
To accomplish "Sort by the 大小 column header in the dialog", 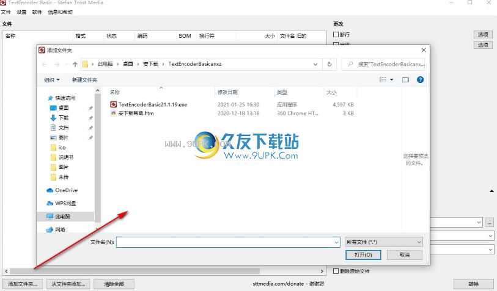I will 331,92.
